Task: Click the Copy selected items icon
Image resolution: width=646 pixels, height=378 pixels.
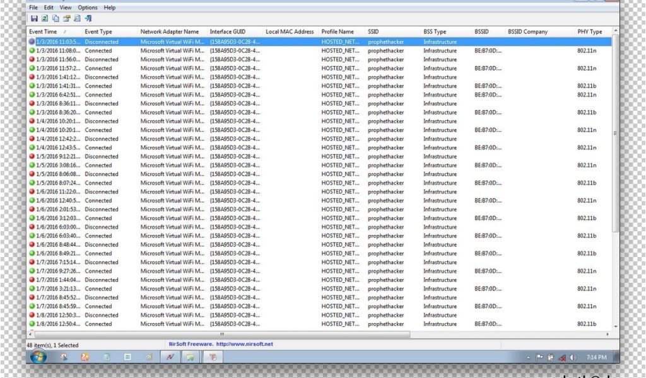Action: coord(56,18)
